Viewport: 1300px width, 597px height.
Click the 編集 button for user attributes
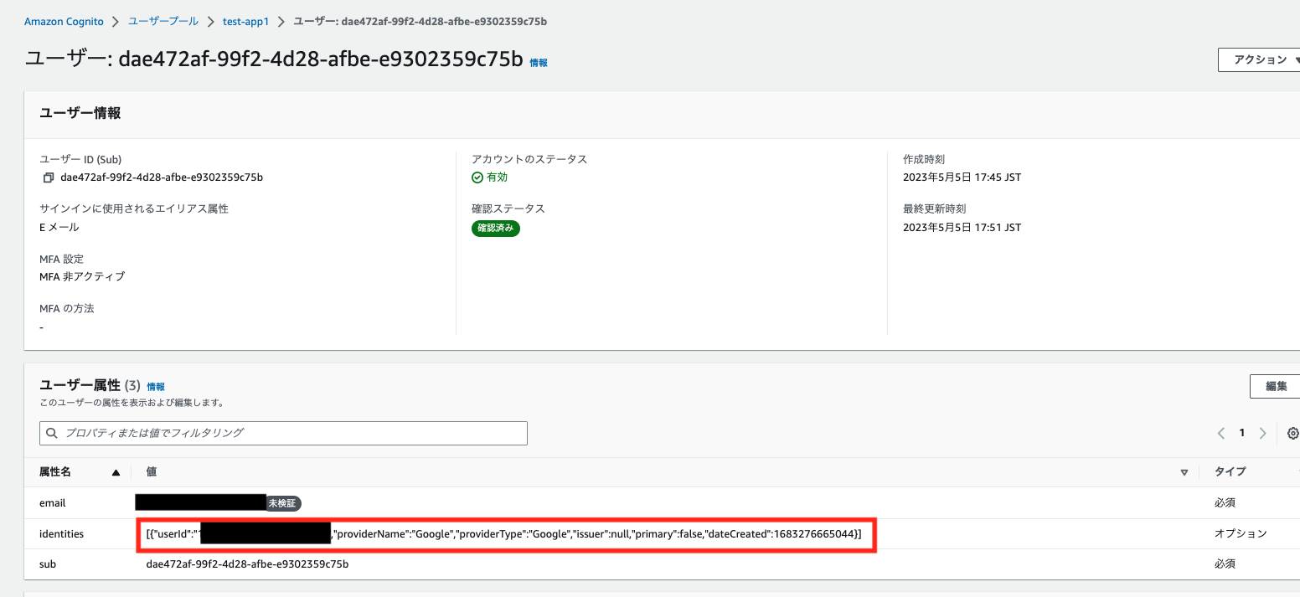click(1276, 386)
